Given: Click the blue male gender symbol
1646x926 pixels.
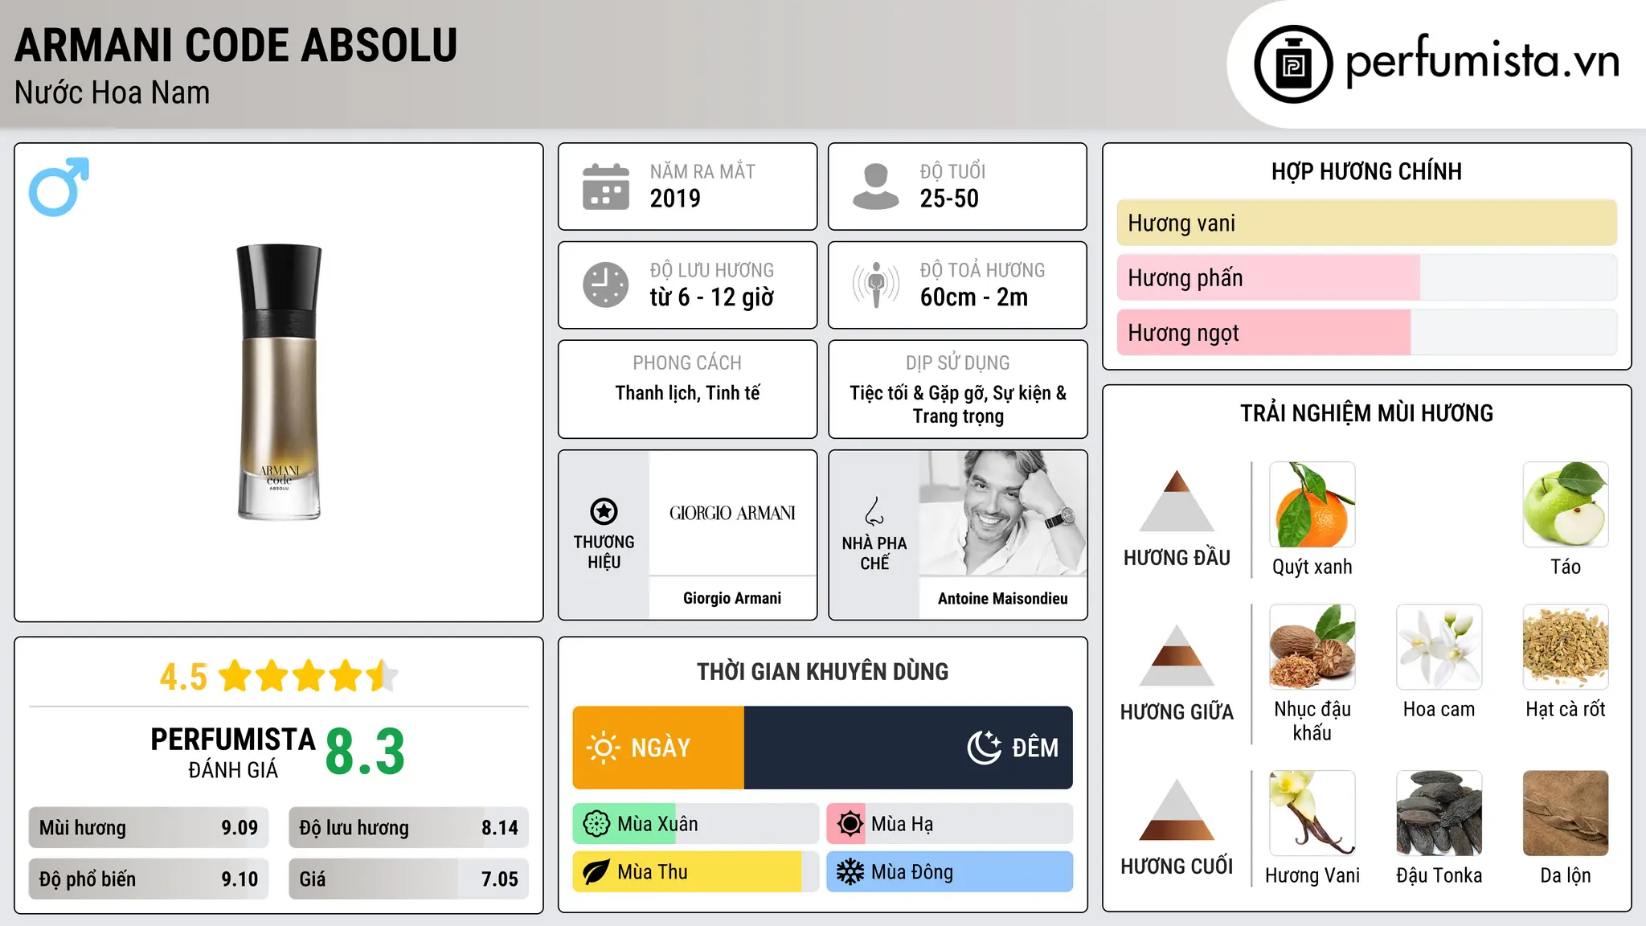Looking at the screenshot, I should tap(59, 187).
